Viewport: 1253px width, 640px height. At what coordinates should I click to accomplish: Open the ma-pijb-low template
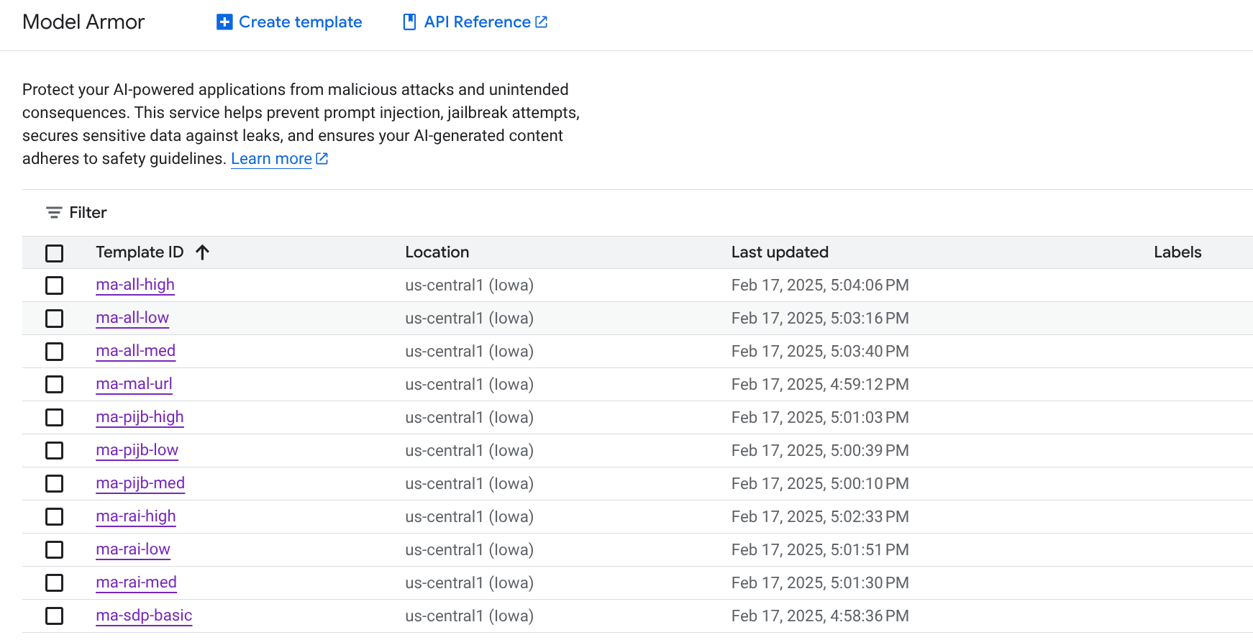[137, 450]
